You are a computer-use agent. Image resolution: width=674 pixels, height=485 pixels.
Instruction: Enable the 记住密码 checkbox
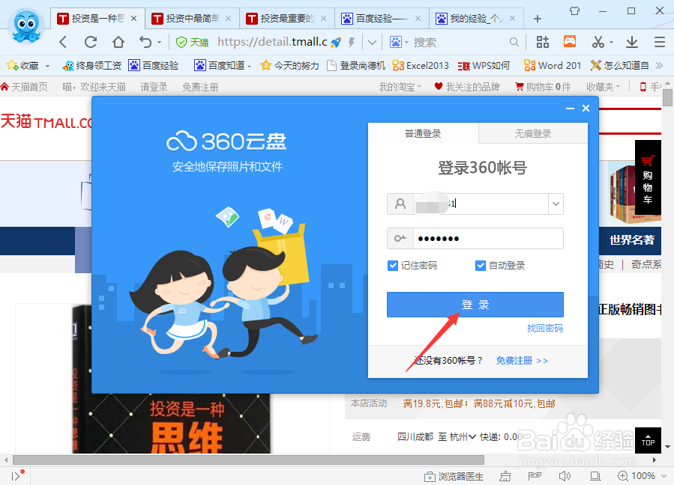pyautogui.click(x=393, y=265)
